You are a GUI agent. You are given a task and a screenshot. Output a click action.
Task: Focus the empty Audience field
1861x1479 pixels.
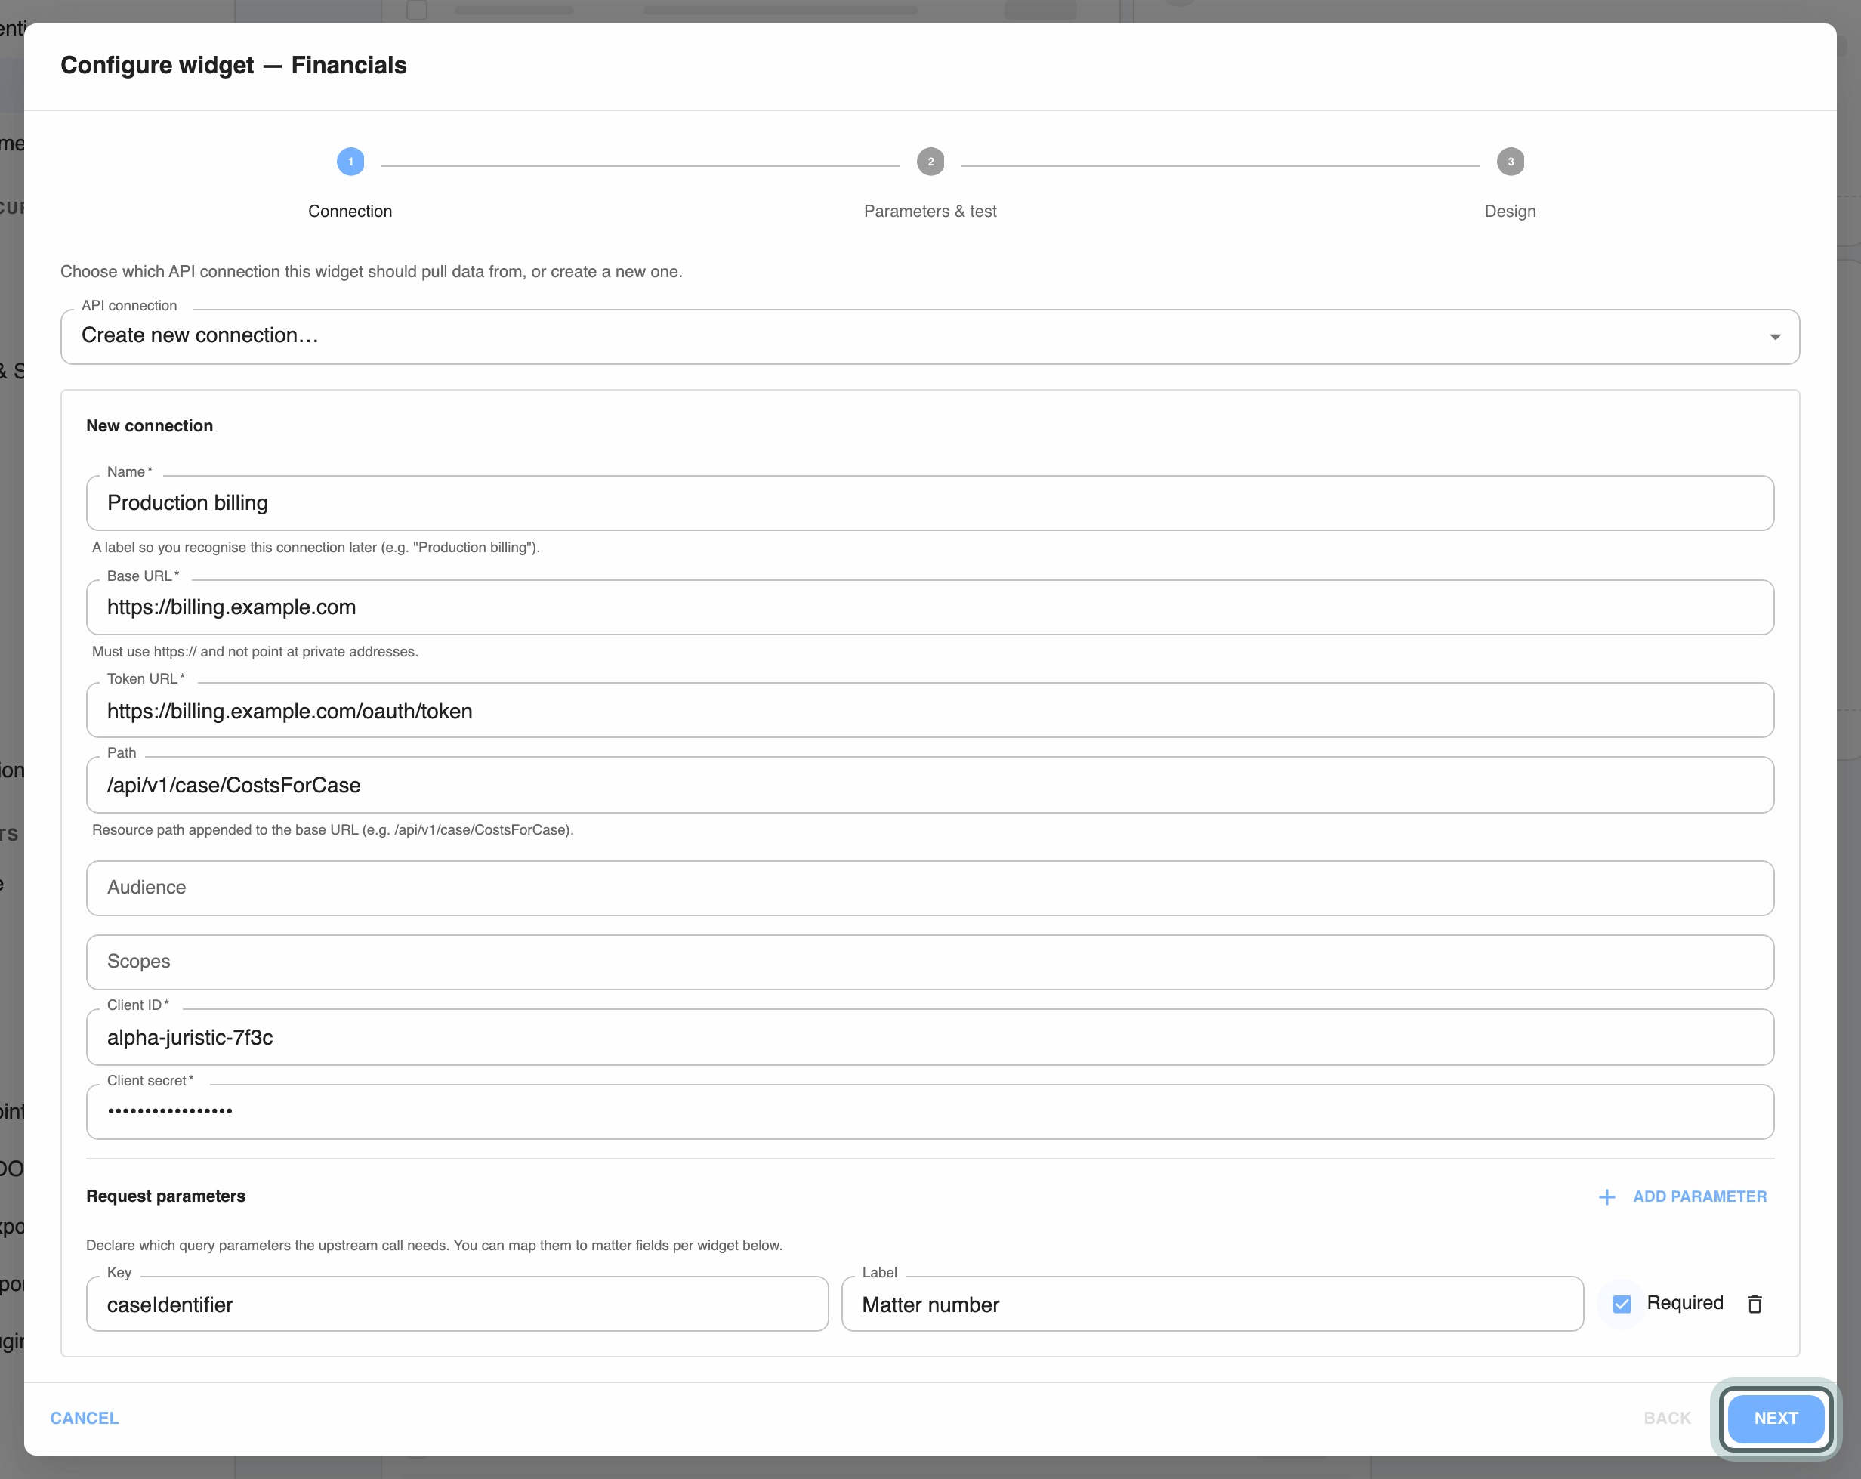(x=930, y=888)
